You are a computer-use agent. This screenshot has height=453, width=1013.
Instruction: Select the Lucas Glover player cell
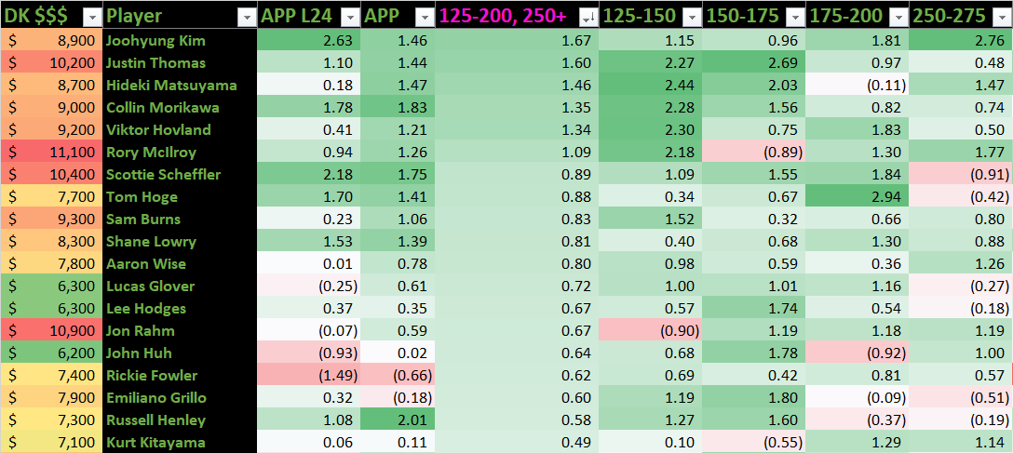180,286
